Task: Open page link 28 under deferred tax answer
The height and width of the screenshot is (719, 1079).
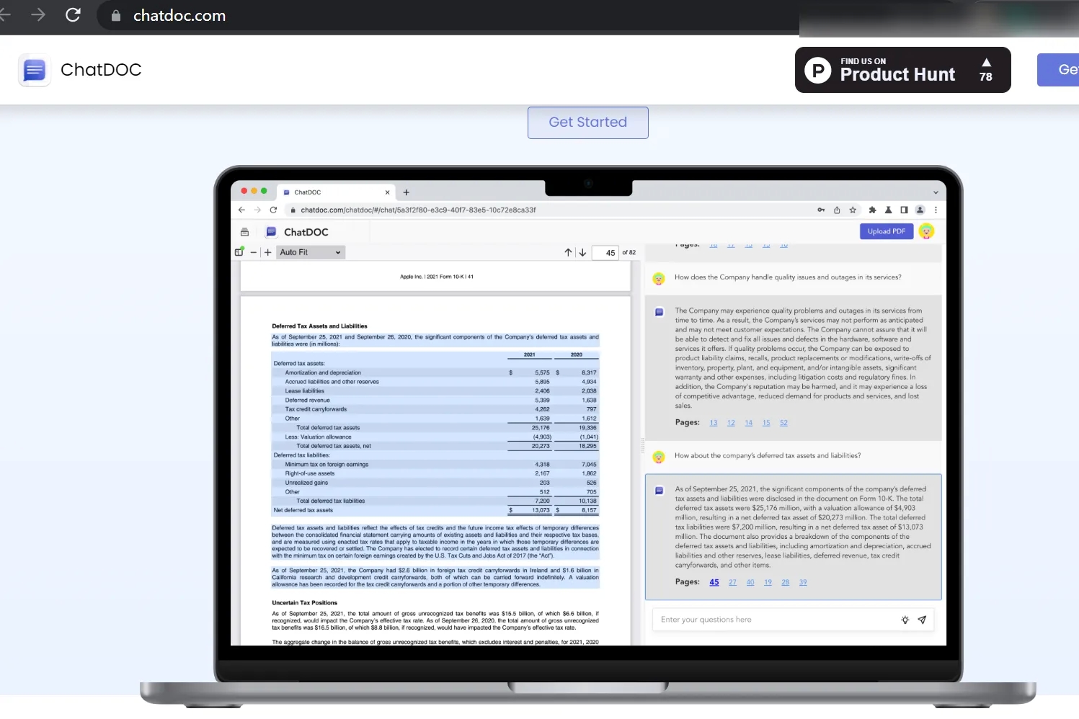Action: click(786, 582)
